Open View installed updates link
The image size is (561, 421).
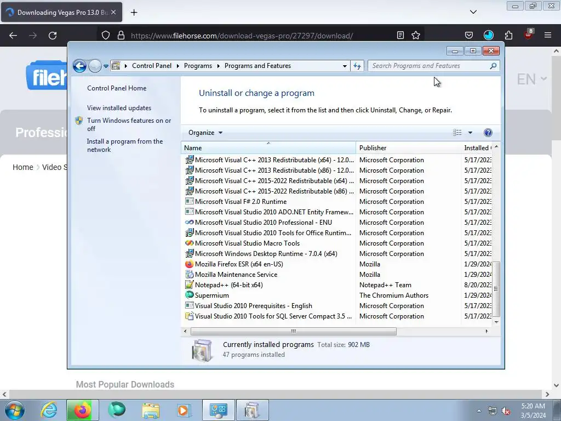[119, 108]
